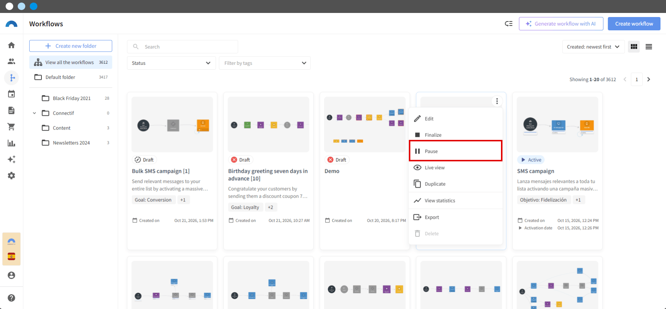Open the Bulk SMS campaign [1] thumbnail
Image resolution: width=666 pixels, height=309 pixels.
coord(172,124)
